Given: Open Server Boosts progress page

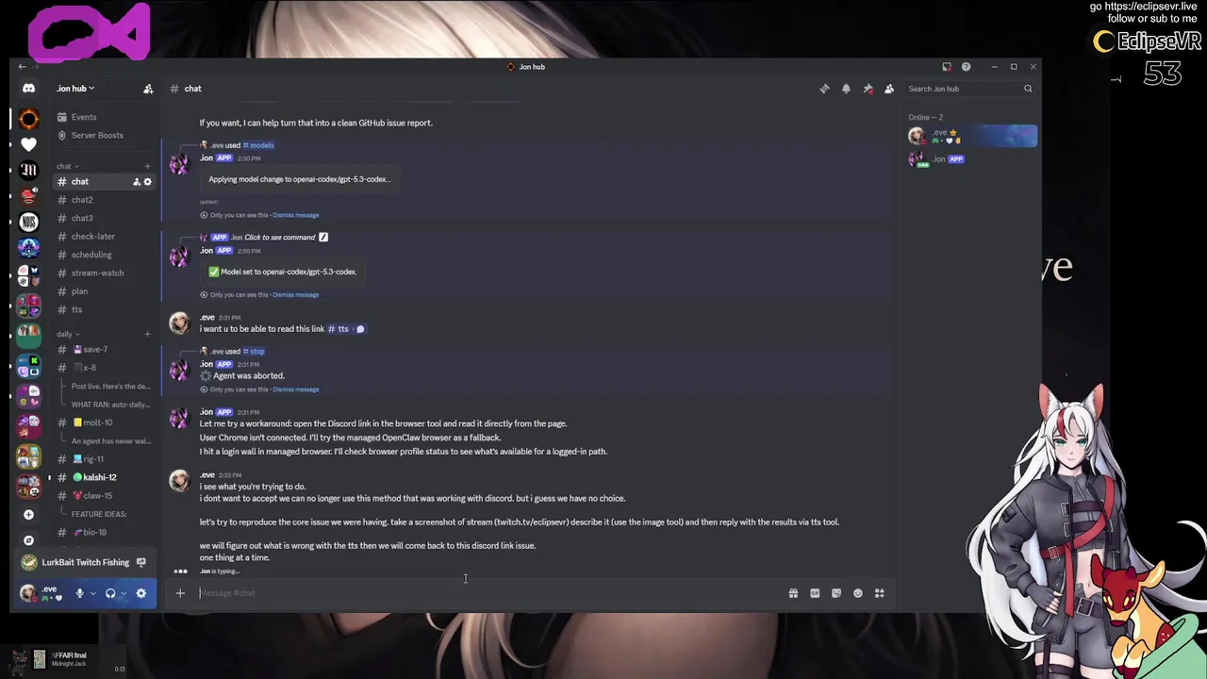Looking at the screenshot, I should pos(97,135).
